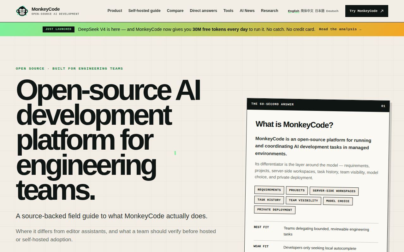
Task: Click 'Developers only seeking local autocomplete' text
Action: [320, 248]
